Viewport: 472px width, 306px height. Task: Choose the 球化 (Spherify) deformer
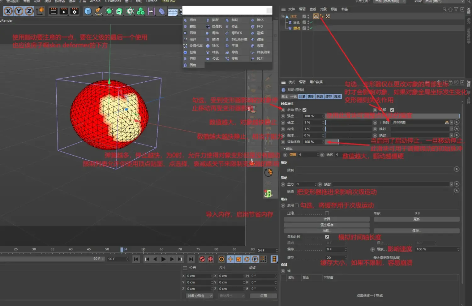click(x=215, y=46)
